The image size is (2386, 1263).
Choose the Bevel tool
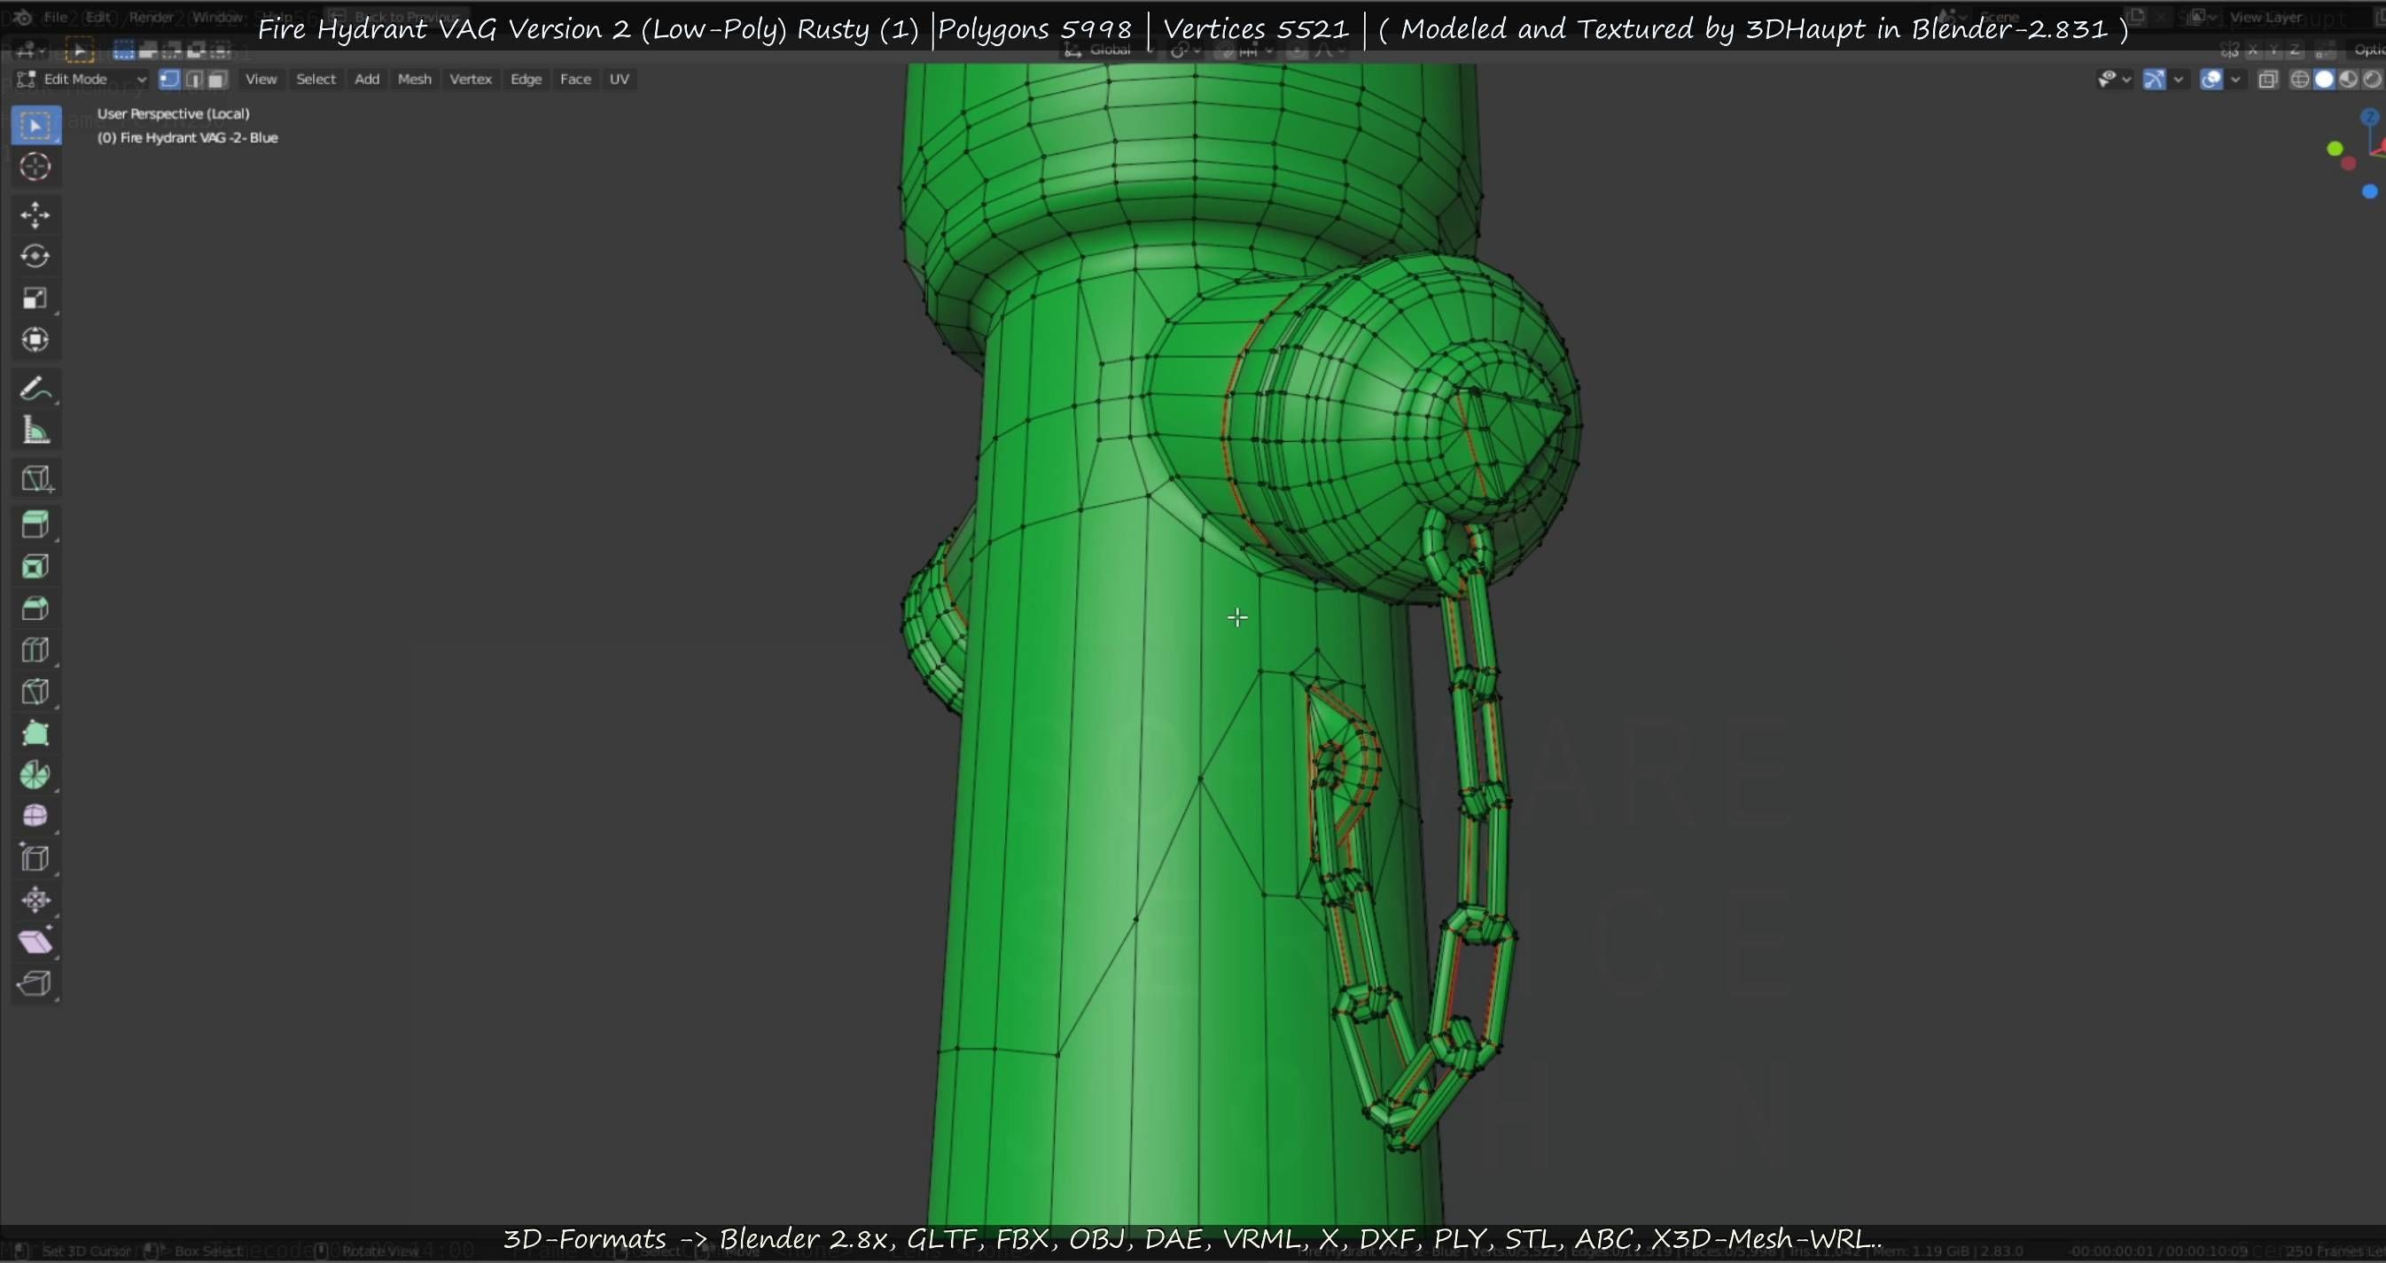tap(36, 608)
